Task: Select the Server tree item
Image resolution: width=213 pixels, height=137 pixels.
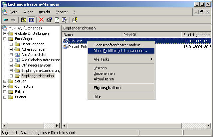Action: 20,81
